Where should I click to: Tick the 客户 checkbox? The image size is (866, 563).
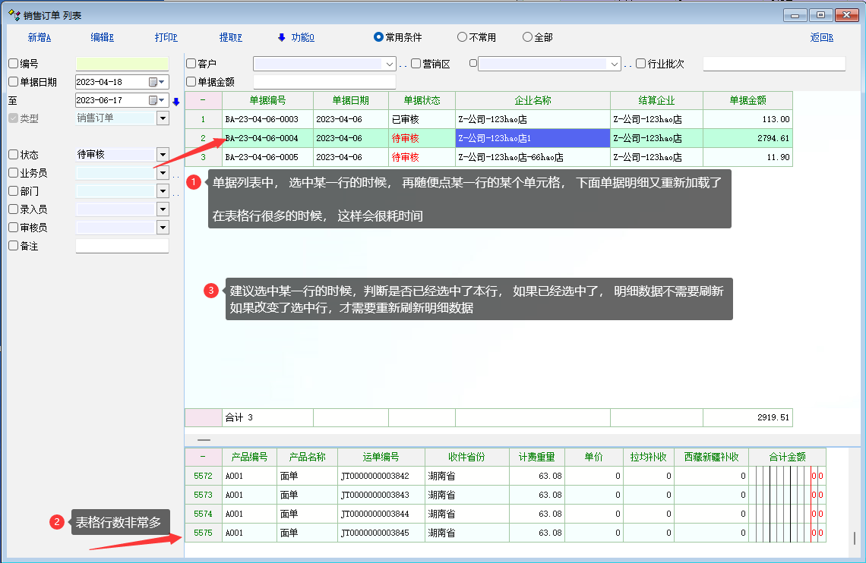pos(191,64)
